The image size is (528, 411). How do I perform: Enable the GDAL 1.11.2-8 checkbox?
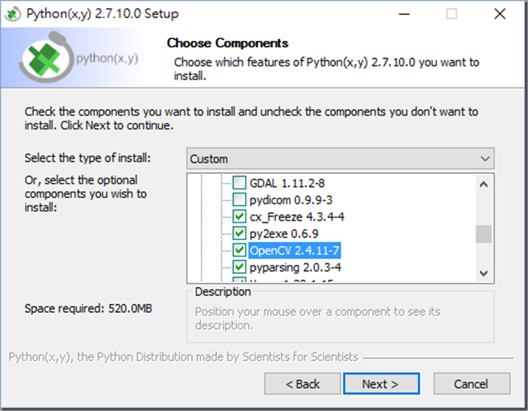239,183
